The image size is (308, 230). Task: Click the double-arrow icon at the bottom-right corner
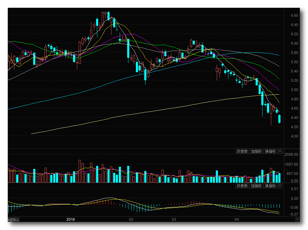[x=297, y=220]
